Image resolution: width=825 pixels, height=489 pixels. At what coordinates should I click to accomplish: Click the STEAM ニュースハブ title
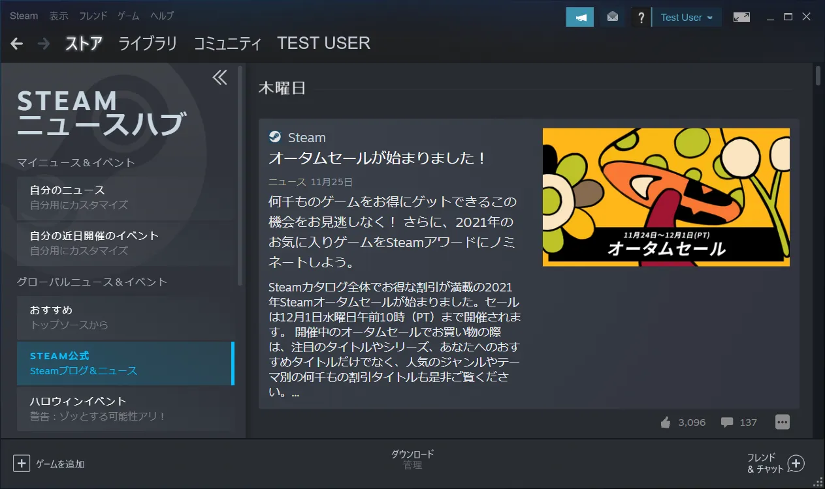[x=101, y=113]
